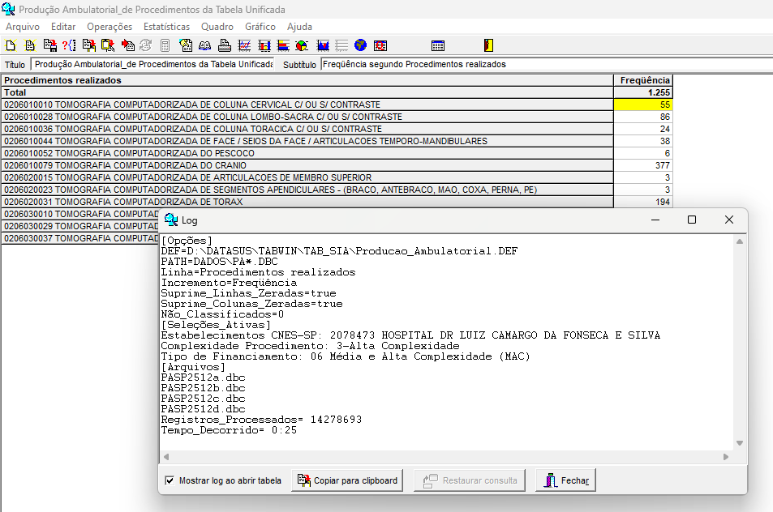
Task: Click the greyed horizontal lines chart icon
Action: (341, 46)
